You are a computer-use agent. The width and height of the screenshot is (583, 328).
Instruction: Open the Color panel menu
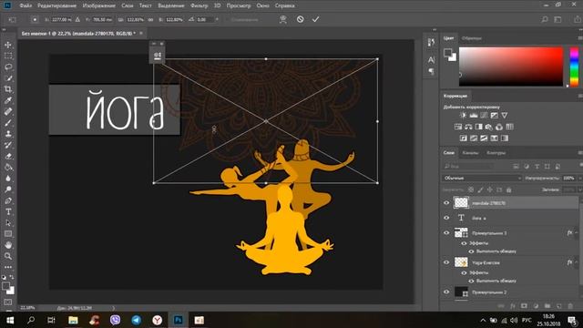[580, 38]
